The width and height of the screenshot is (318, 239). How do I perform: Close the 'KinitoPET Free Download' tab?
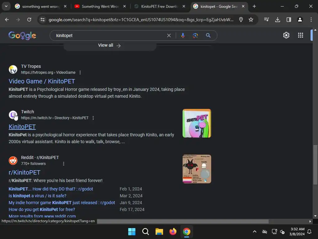[184, 6]
